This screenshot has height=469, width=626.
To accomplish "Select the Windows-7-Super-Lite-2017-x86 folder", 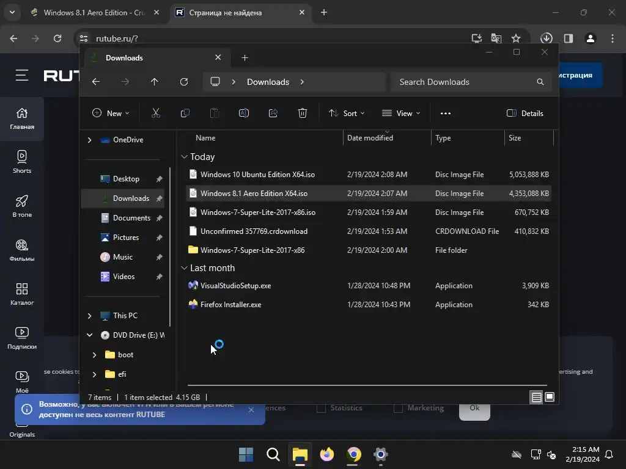I will 369,250.
